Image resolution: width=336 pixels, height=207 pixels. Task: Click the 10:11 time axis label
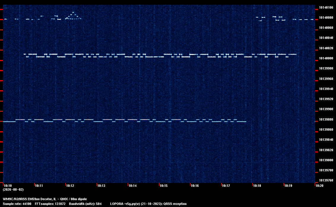[x=39, y=186]
